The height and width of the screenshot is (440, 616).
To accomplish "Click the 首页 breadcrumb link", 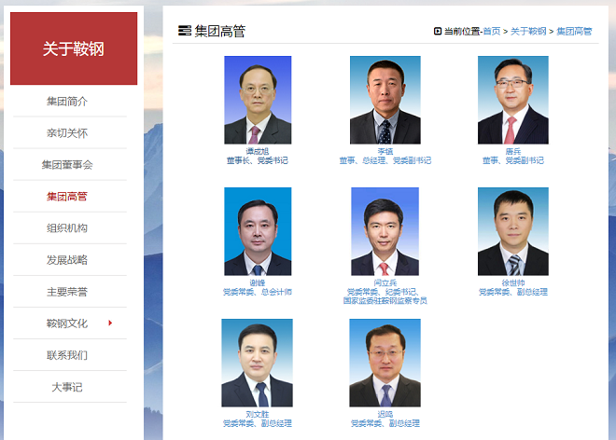I will (x=492, y=31).
